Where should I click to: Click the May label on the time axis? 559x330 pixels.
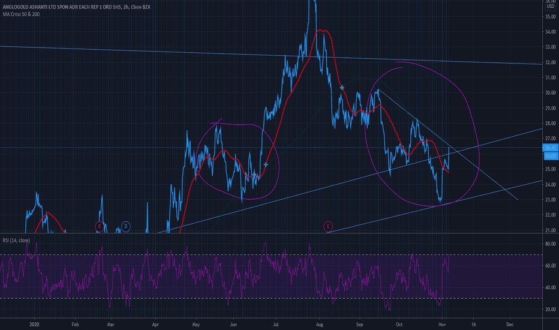pos(196,324)
